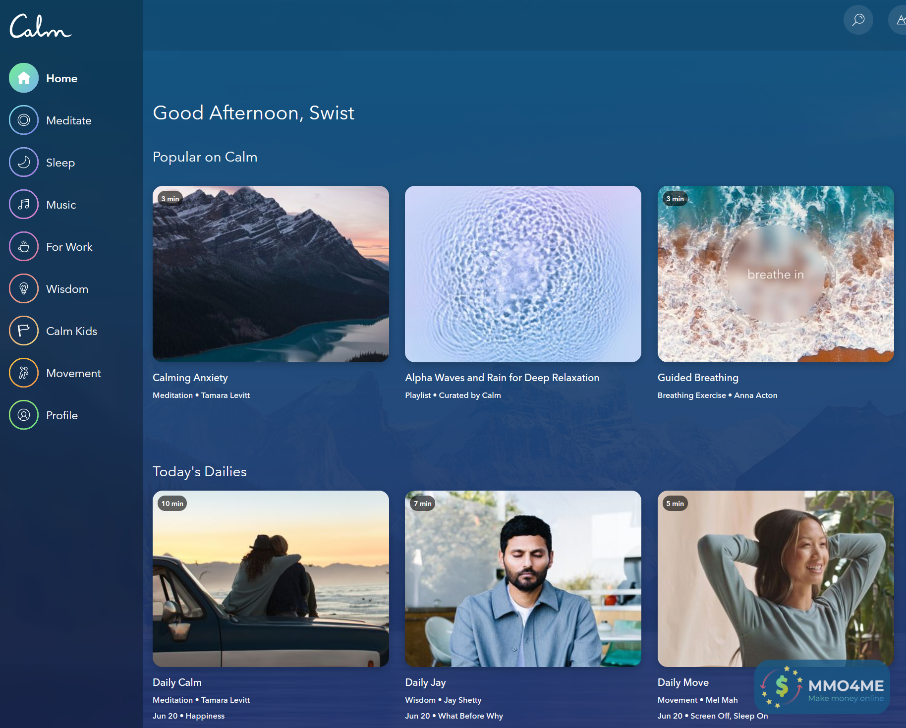Click the 5 min badge on Daily Move
Screen dimensions: 906x728
tap(675, 504)
